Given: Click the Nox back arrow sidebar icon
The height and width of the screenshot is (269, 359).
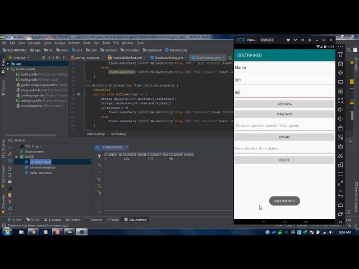Looking at the screenshot, I should point(340,196).
